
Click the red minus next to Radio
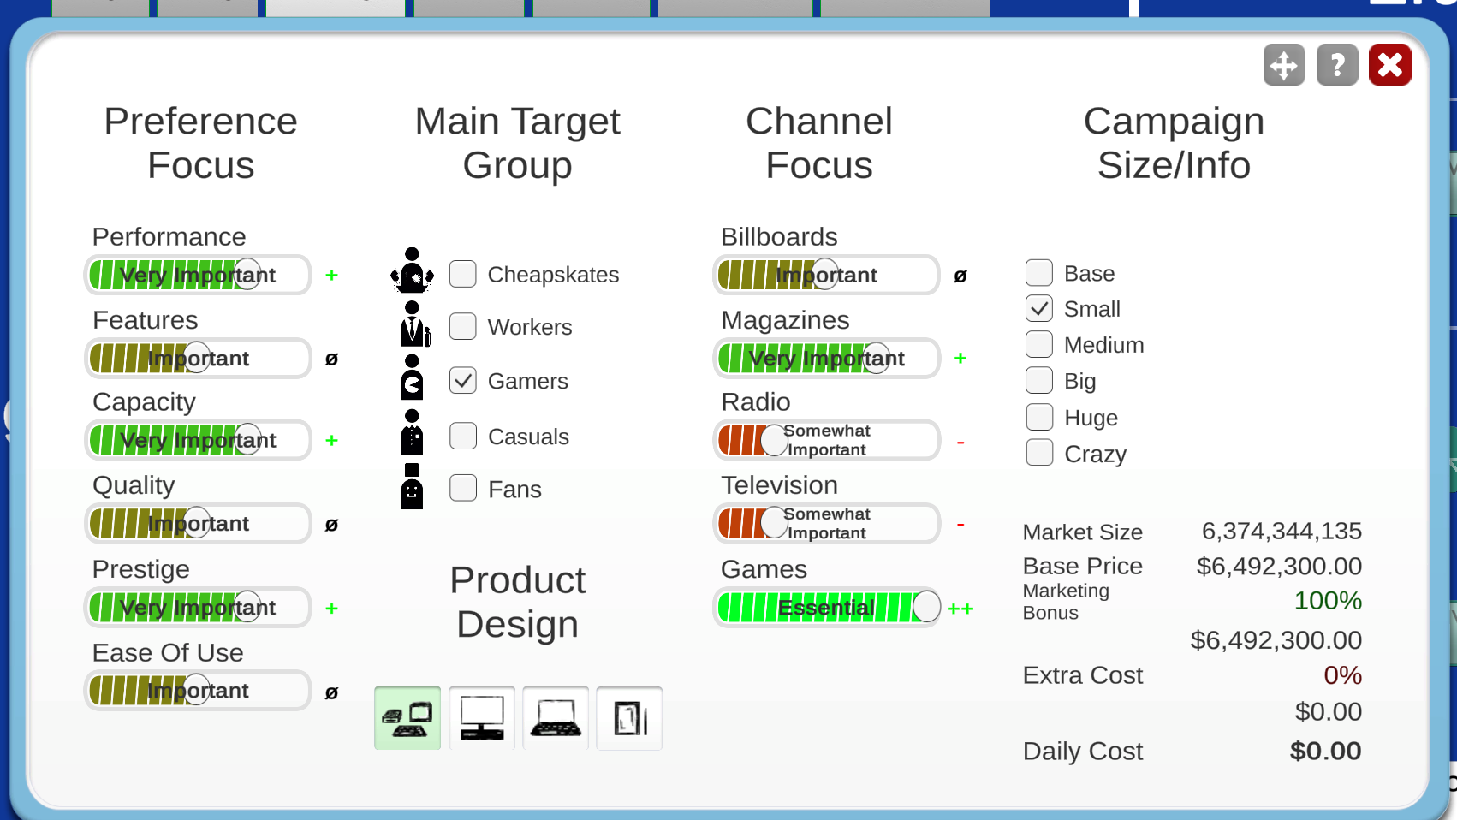pyautogui.click(x=960, y=443)
